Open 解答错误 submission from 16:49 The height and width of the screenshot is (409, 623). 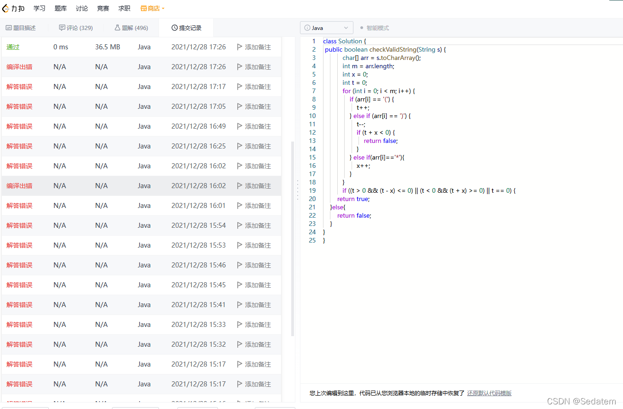[x=19, y=126]
